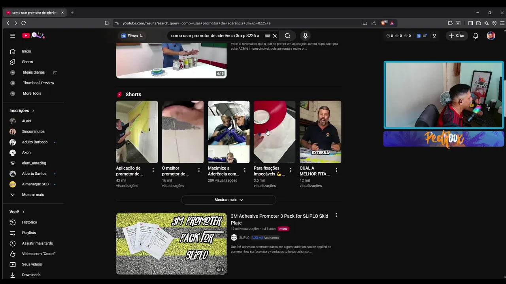This screenshot has width=506, height=284.
Task: Clear the search box with X
Action: pyautogui.click(x=275, y=36)
